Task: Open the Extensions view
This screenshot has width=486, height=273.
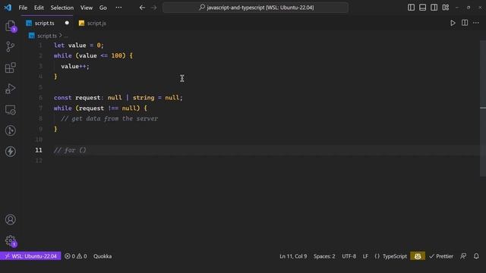Action: click(10, 67)
